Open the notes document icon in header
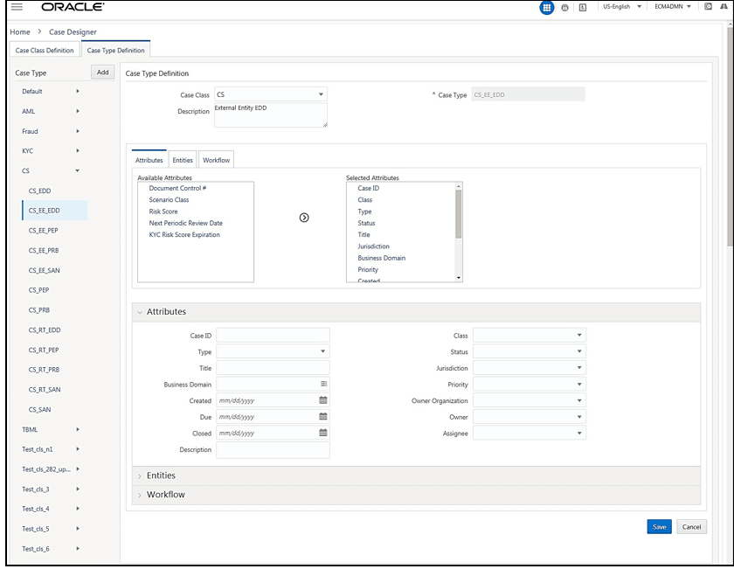Screen dimensions: 734x569 (581, 7)
